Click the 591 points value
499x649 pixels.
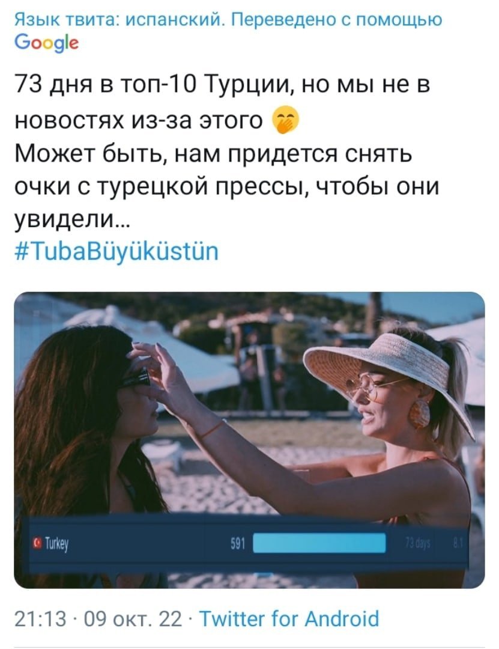pyautogui.click(x=238, y=543)
